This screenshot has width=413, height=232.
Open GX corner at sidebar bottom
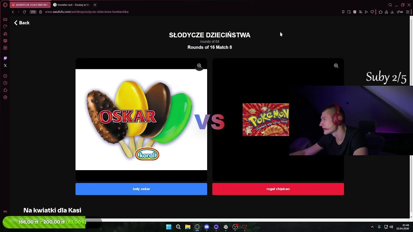tap(5, 211)
